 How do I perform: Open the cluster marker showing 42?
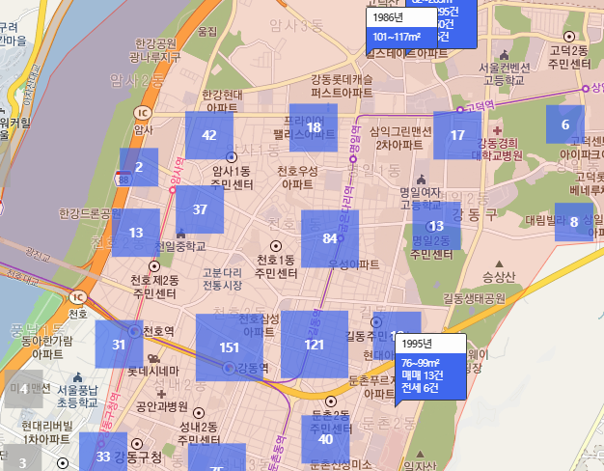[209, 135]
